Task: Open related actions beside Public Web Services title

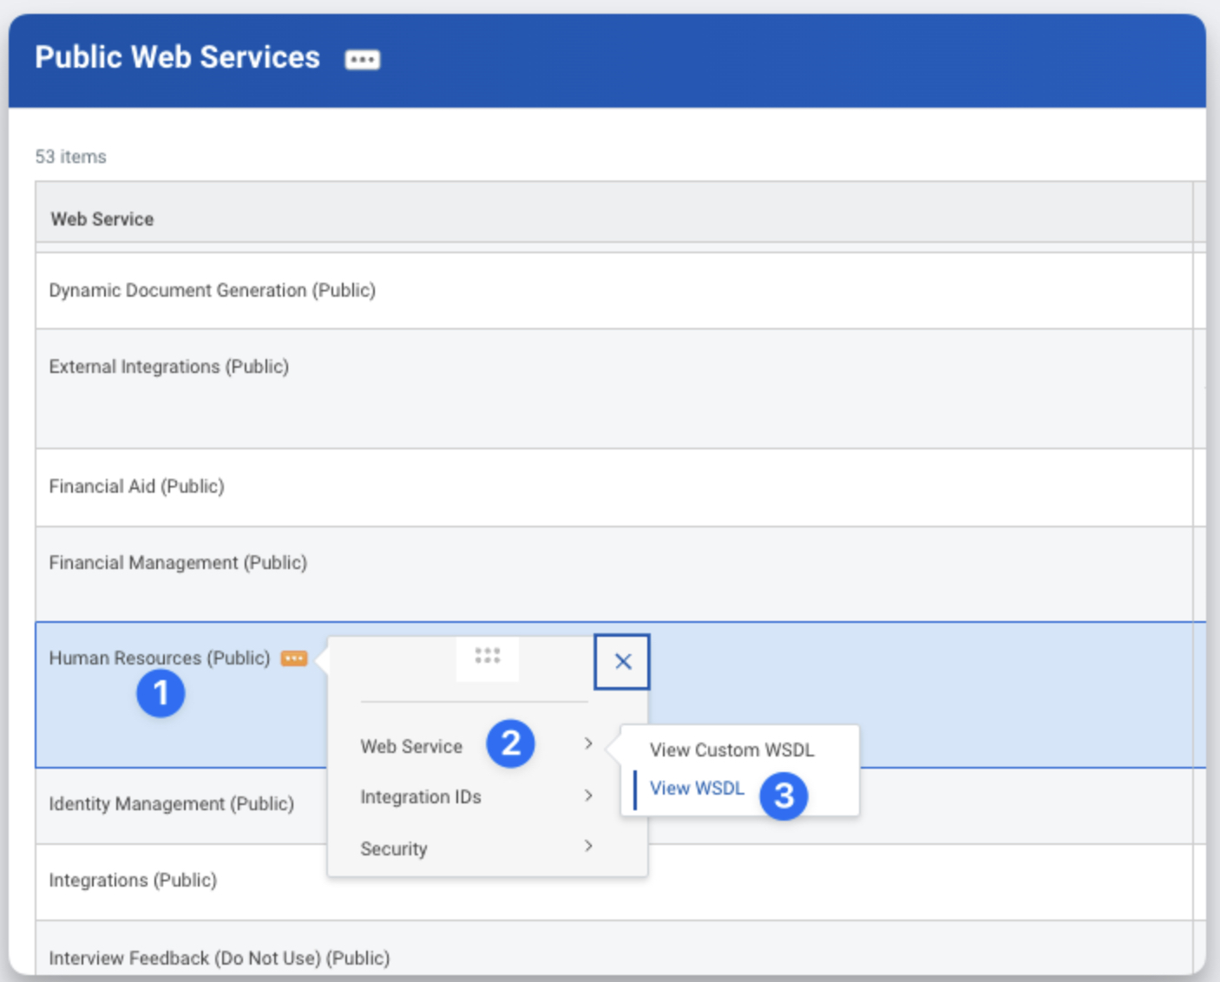Action: tap(362, 59)
